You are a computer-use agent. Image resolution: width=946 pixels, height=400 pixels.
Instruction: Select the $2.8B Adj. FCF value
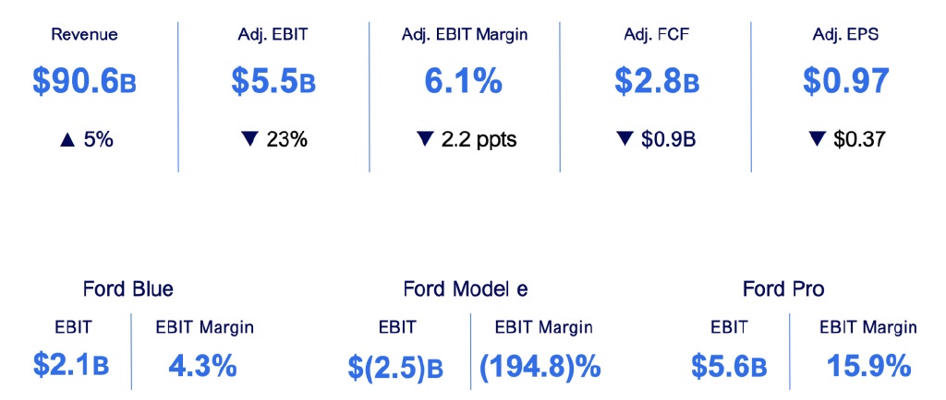(656, 81)
